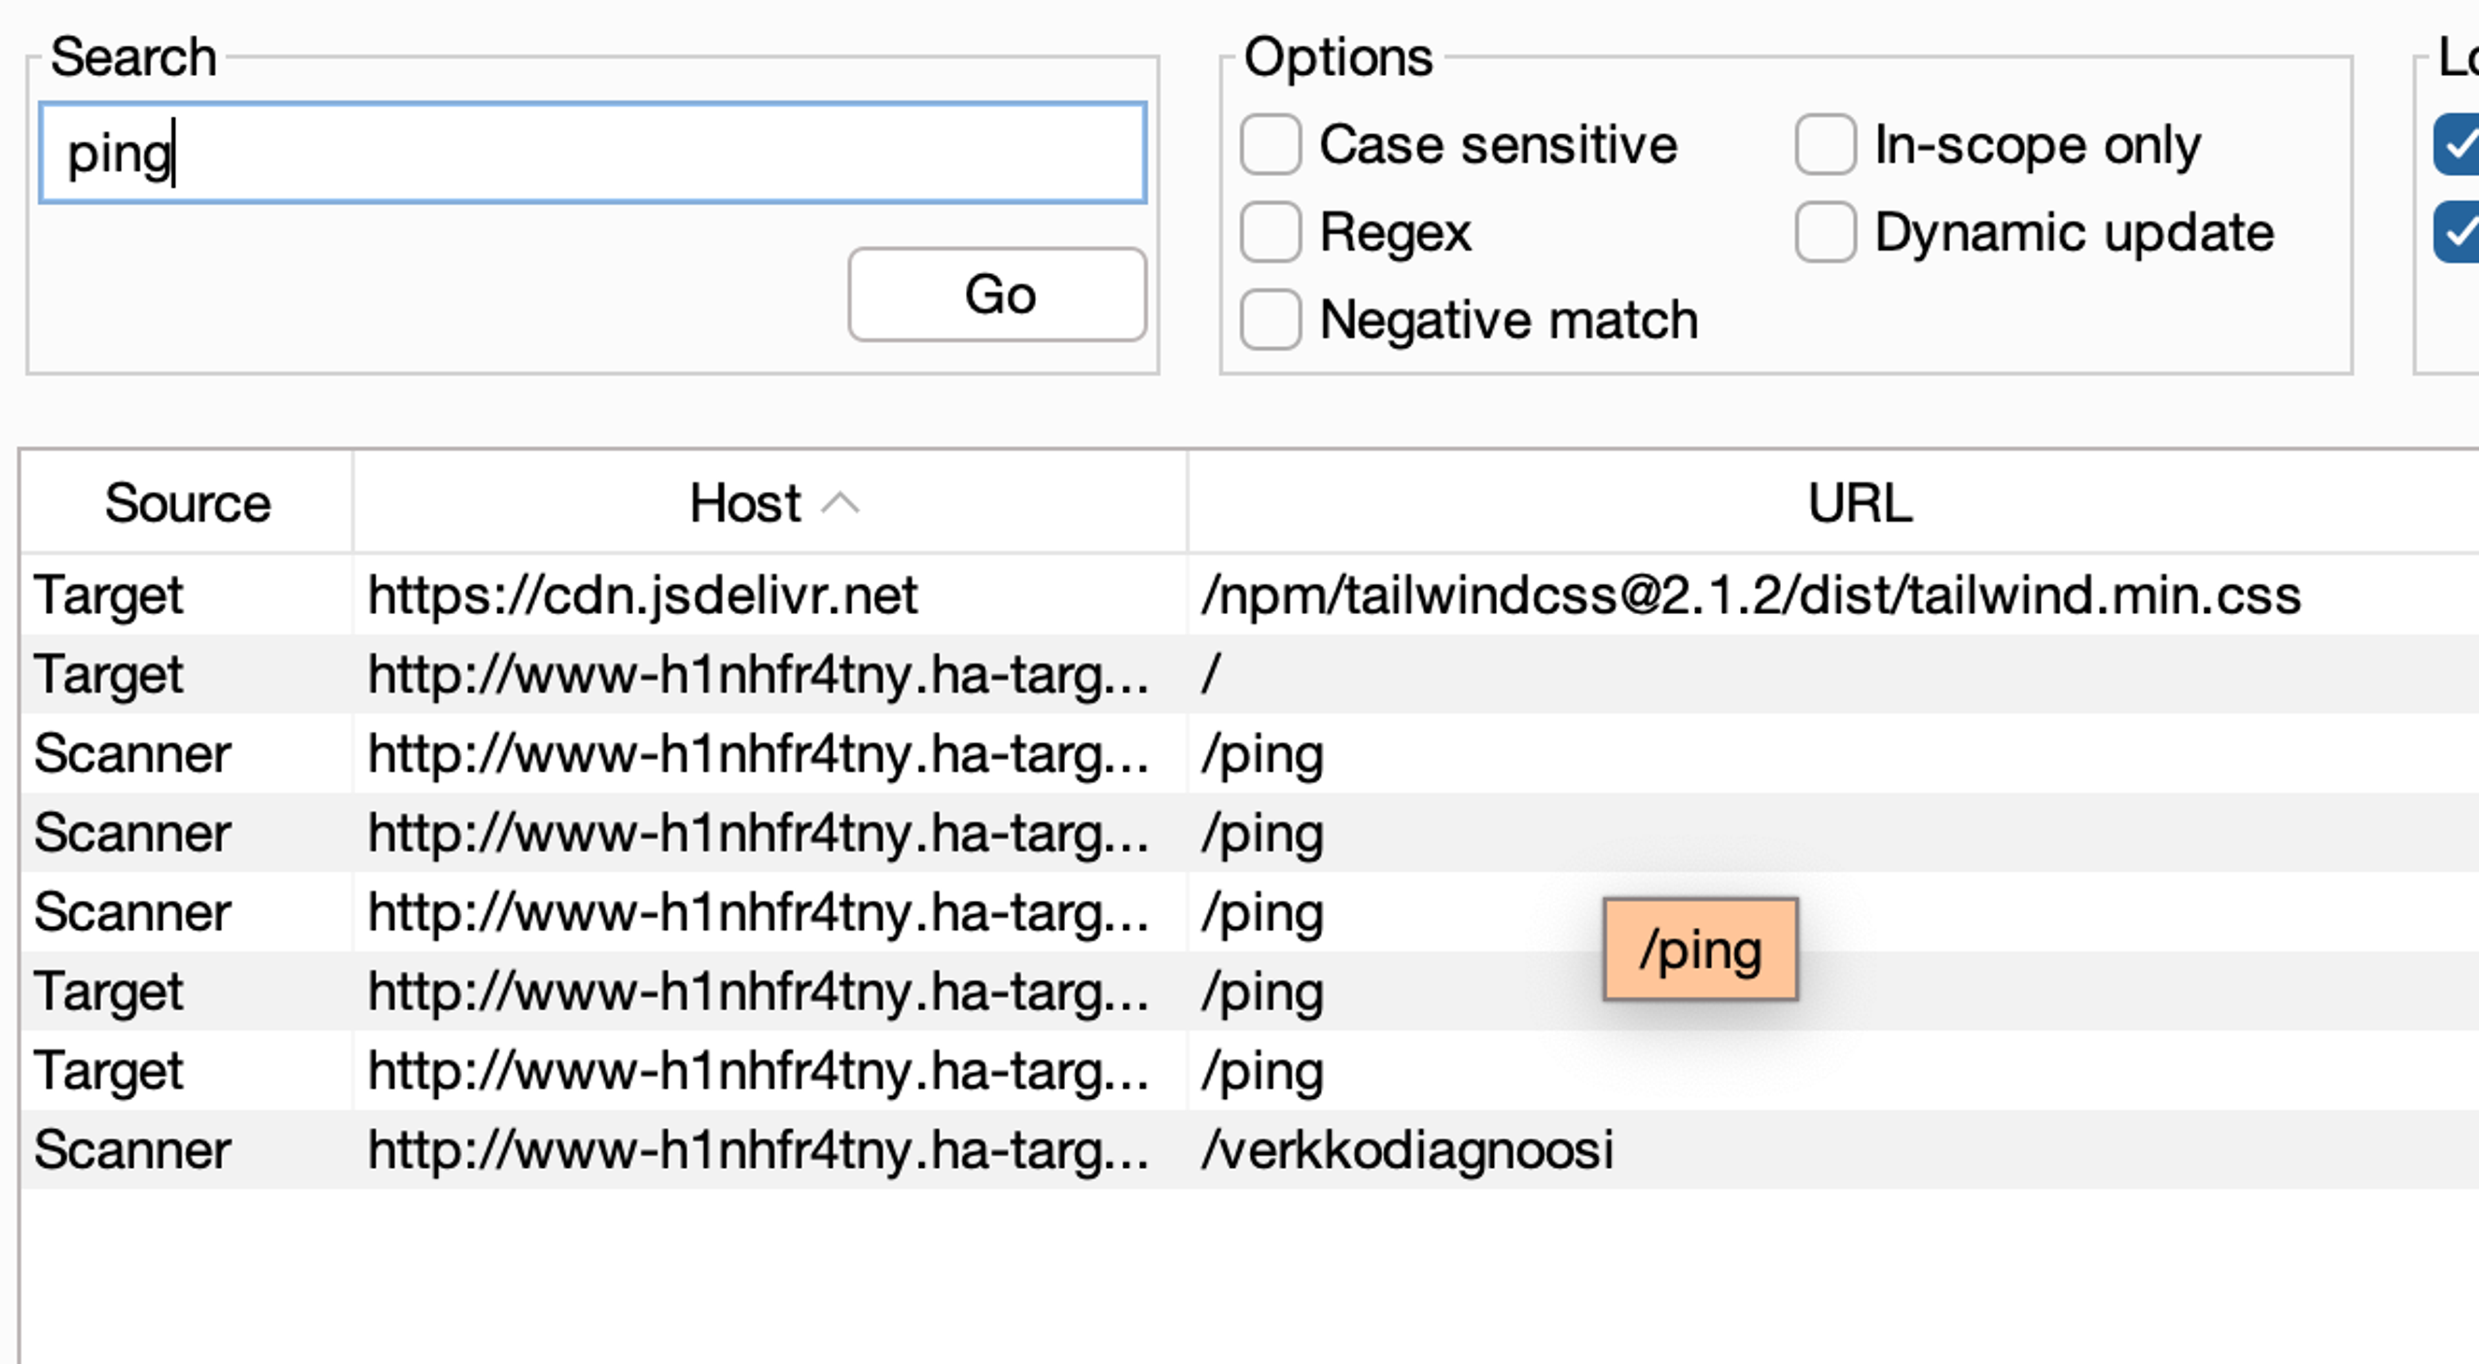2479x1364 pixels.
Task: Tick the Negative match checkbox
Action: [1270, 319]
